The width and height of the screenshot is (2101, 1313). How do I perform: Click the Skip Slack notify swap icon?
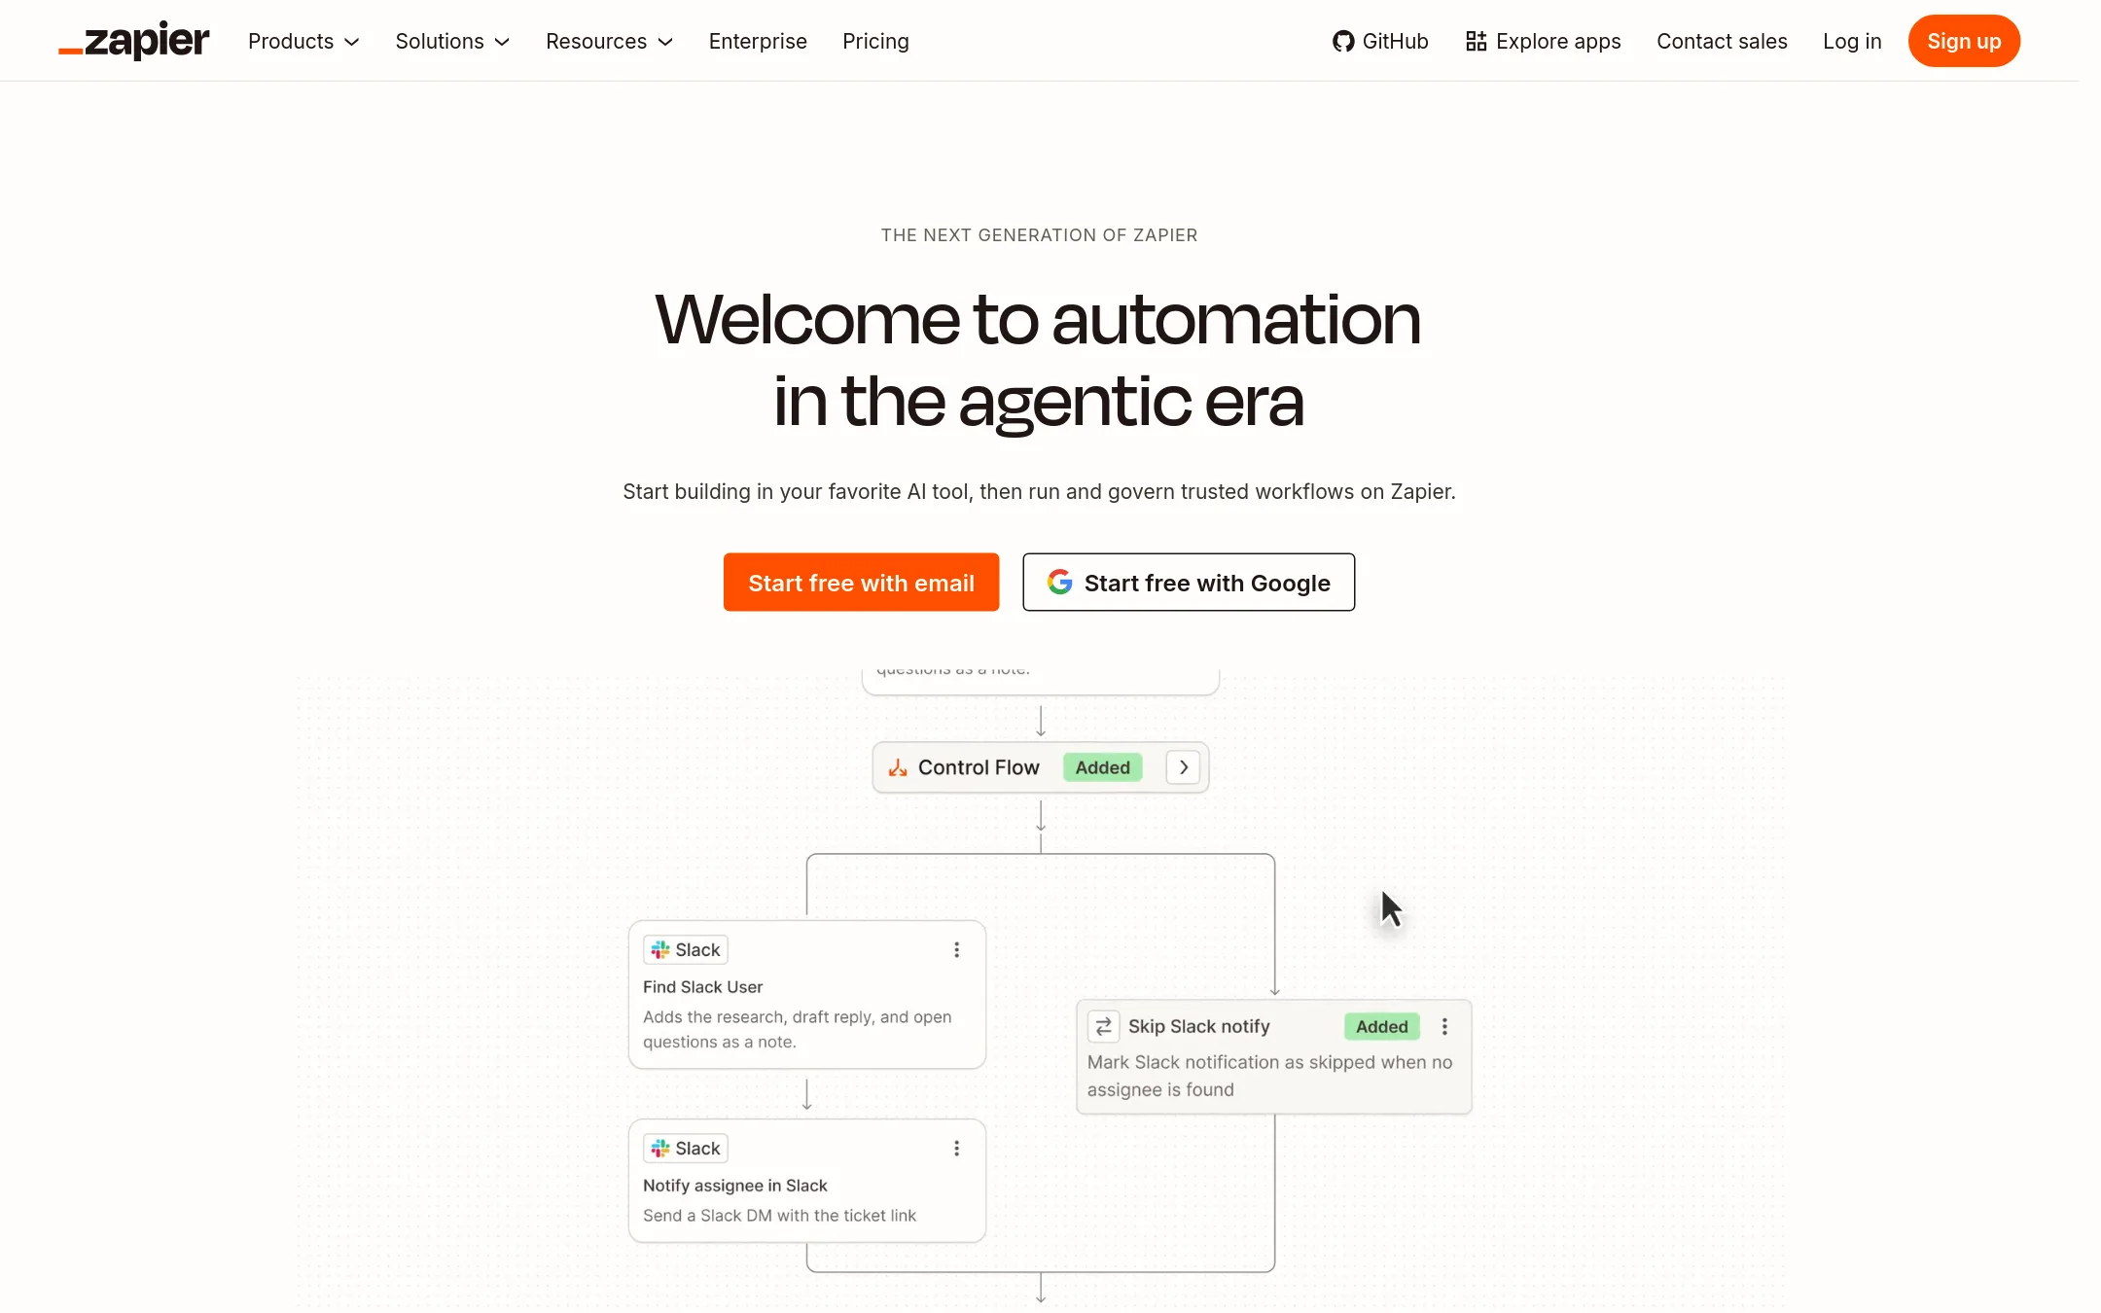click(x=1103, y=1026)
